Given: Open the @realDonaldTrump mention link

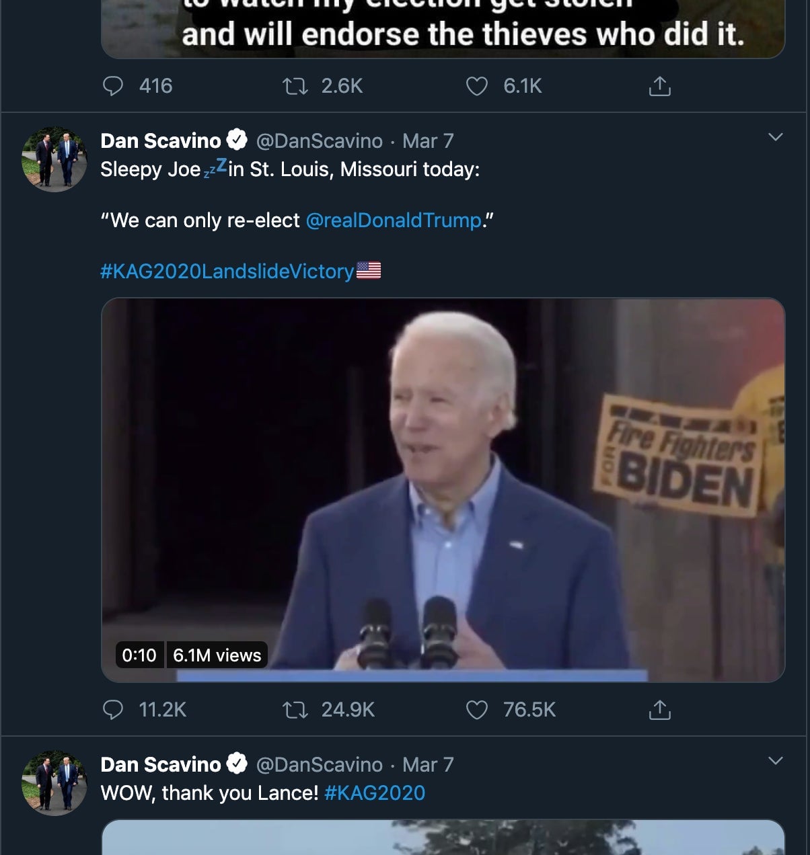Looking at the screenshot, I should 394,220.
